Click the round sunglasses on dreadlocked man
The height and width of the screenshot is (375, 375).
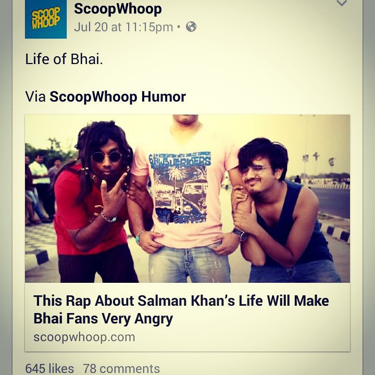[x=107, y=157]
